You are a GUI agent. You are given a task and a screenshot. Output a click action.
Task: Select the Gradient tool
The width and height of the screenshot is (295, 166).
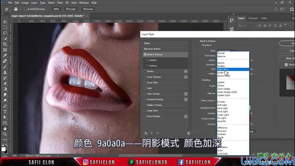[x=5, y=89]
